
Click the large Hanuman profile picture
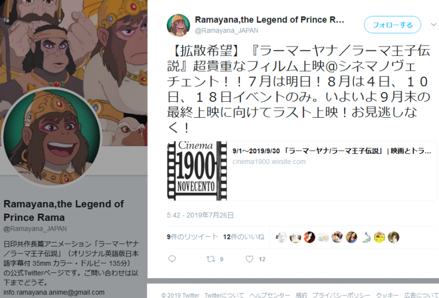tap(52, 137)
